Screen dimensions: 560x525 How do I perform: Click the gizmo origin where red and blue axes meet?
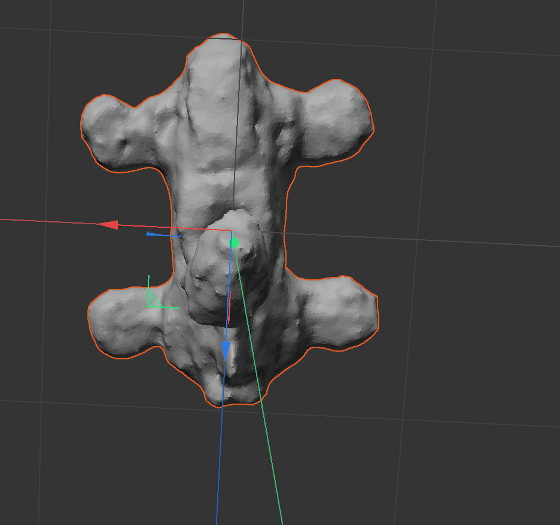231,230
